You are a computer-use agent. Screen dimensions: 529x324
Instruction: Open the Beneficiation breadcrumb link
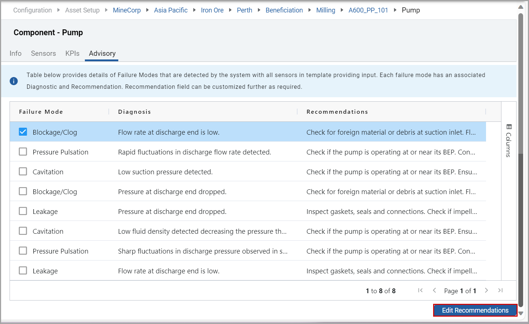click(284, 10)
